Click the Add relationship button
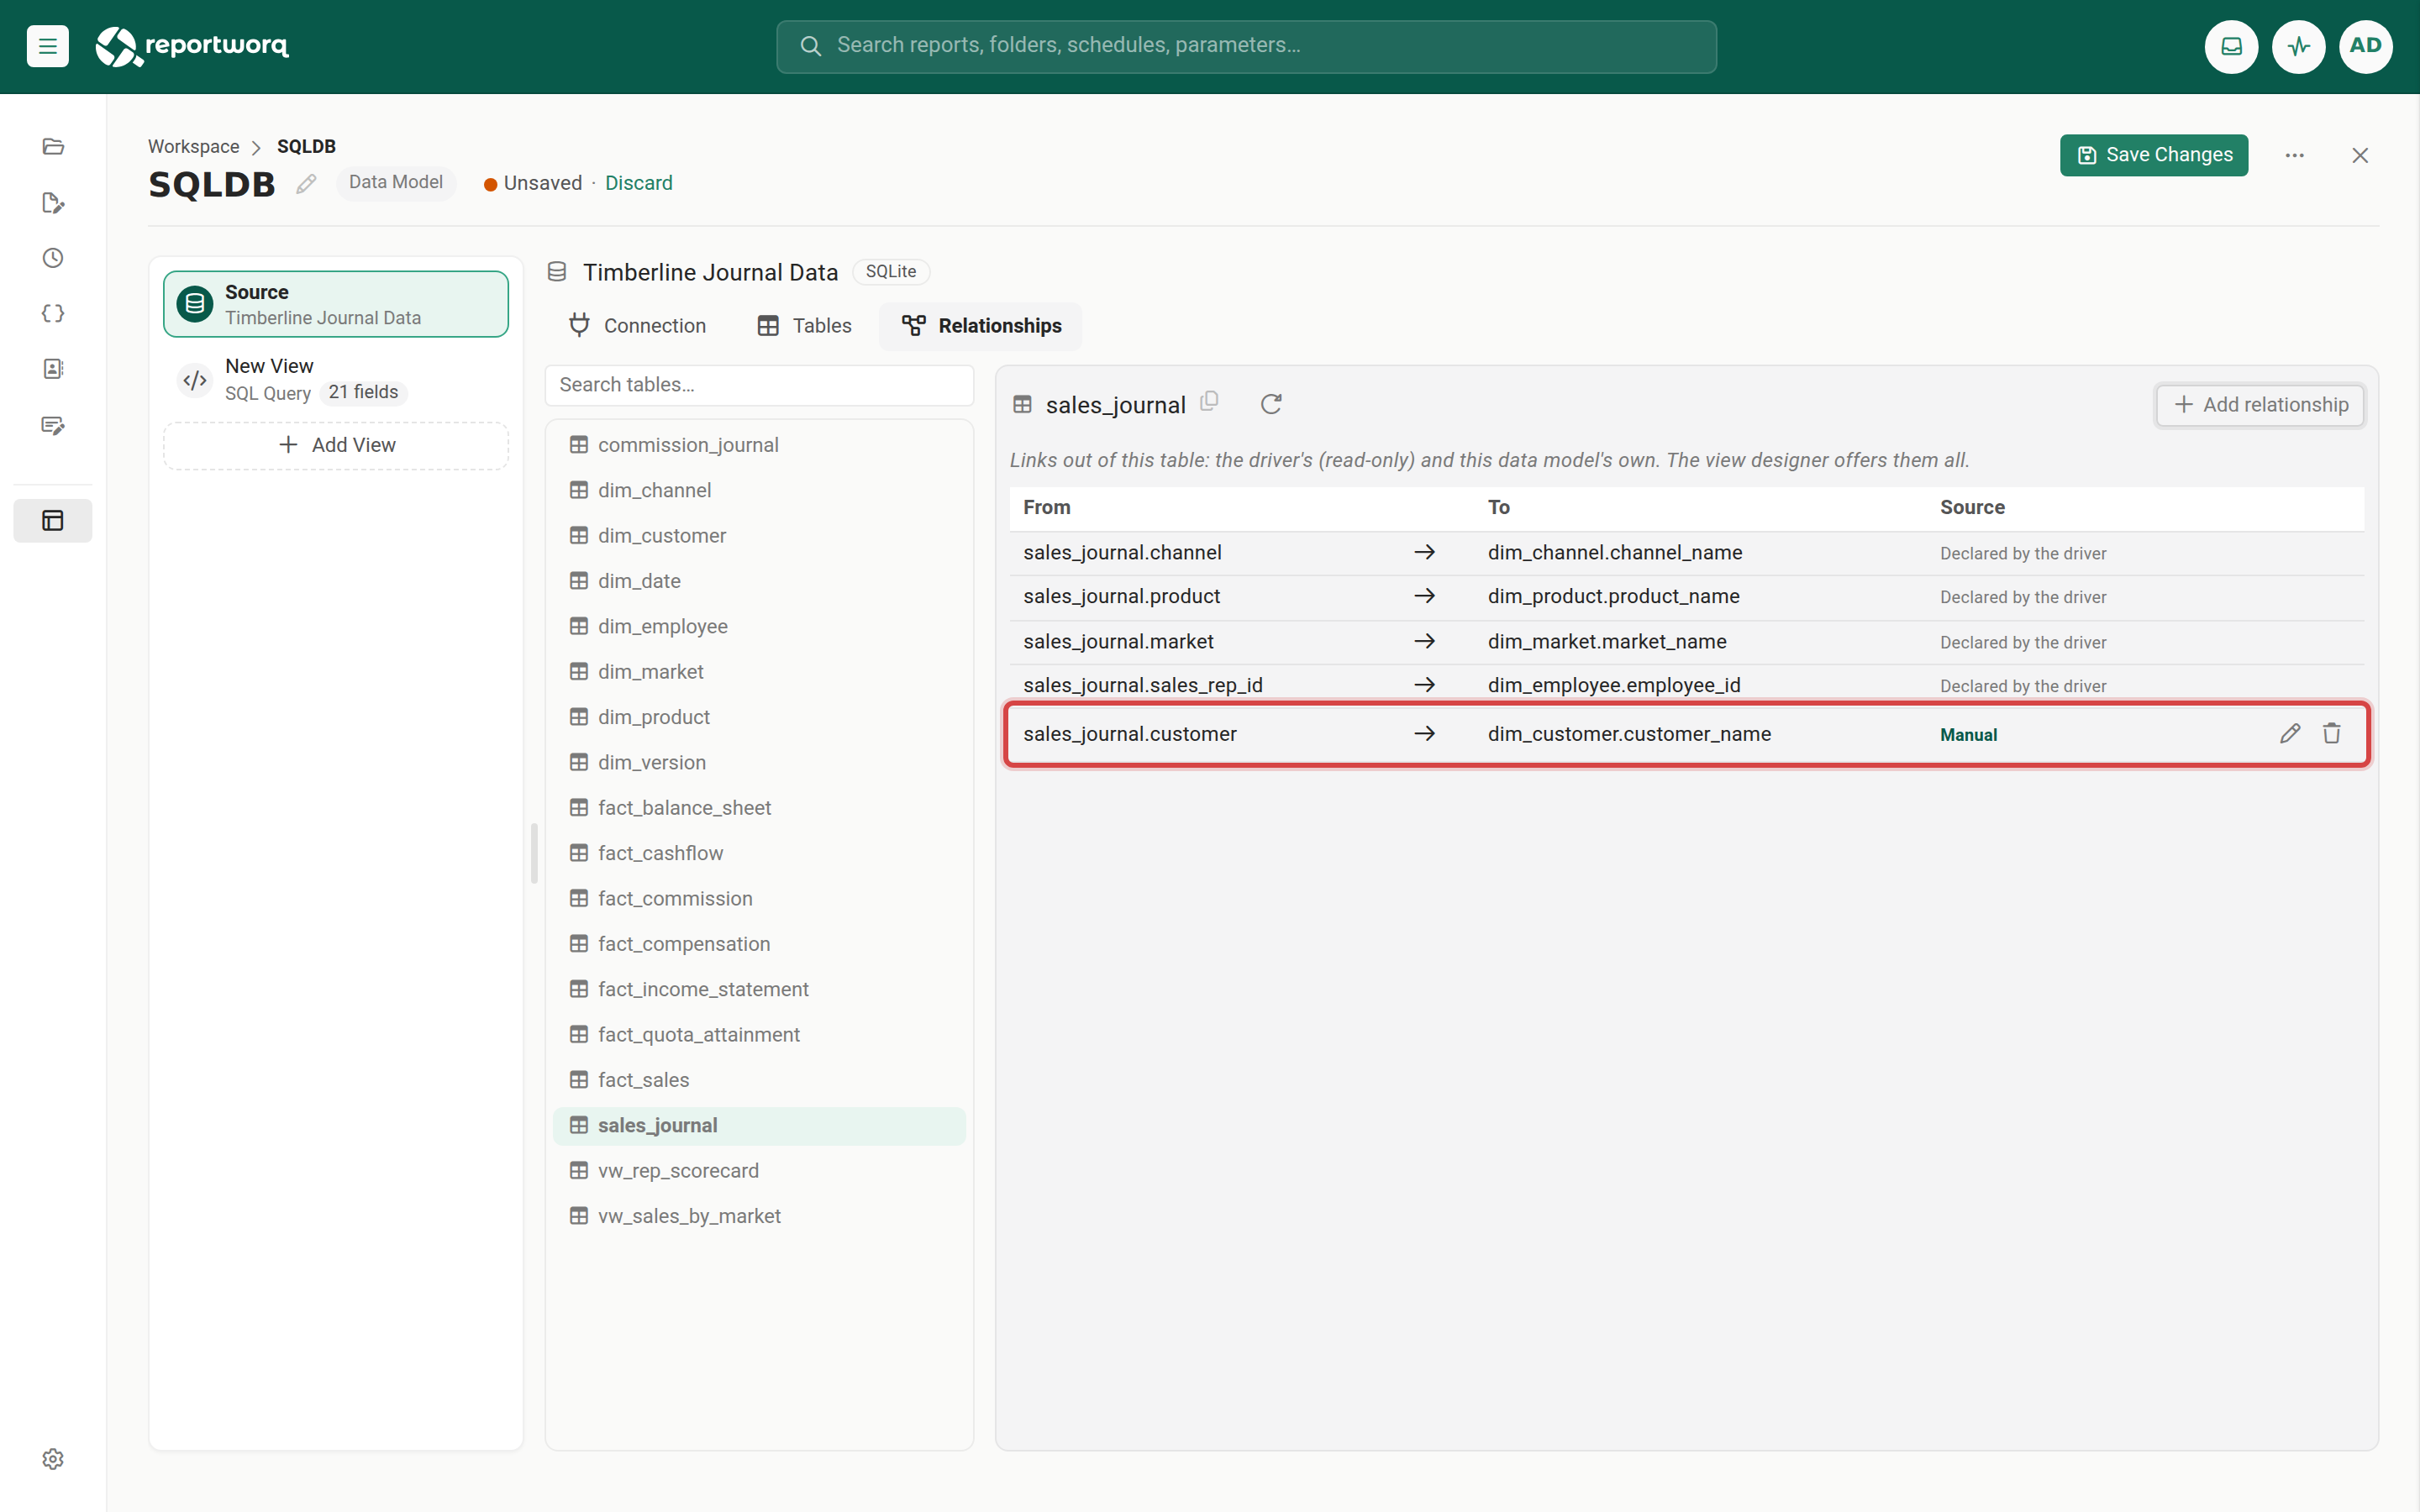 [2260, 404]
